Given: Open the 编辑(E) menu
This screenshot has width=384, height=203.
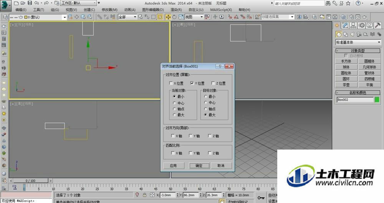Looking at the screenshot, I should (x=21, y=10).
